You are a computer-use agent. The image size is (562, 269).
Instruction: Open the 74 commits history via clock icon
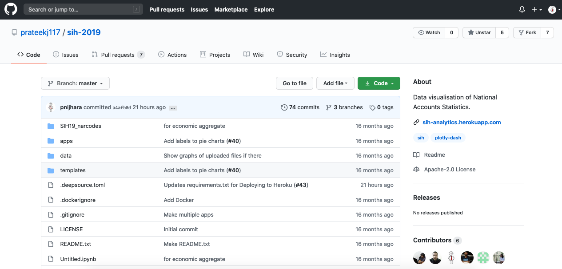(284, 107)
